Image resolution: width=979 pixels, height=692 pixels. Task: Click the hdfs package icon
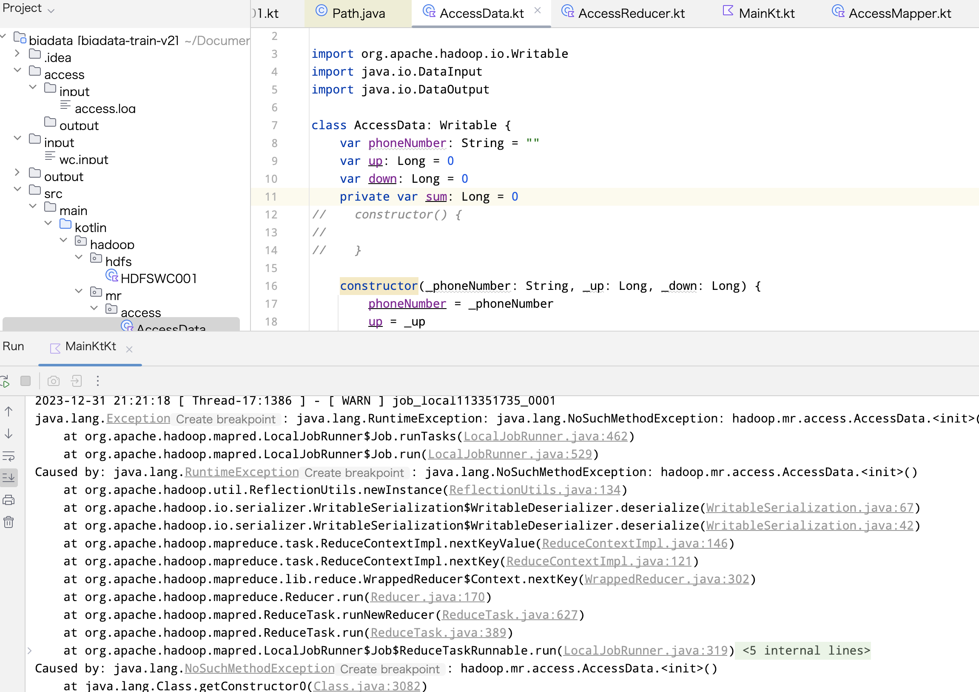[x=96, y=258]
